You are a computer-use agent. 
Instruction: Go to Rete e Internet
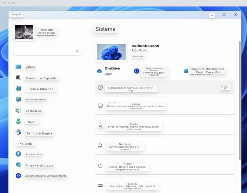[41, 89]
